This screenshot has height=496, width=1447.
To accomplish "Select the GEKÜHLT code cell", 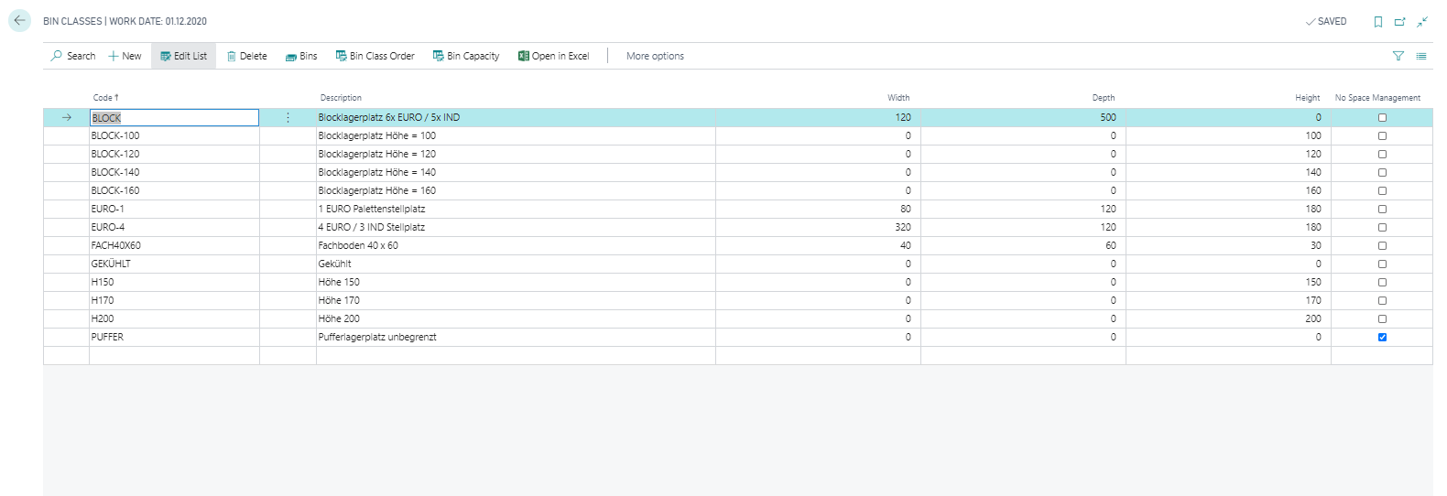I will (x=174, y=264).
